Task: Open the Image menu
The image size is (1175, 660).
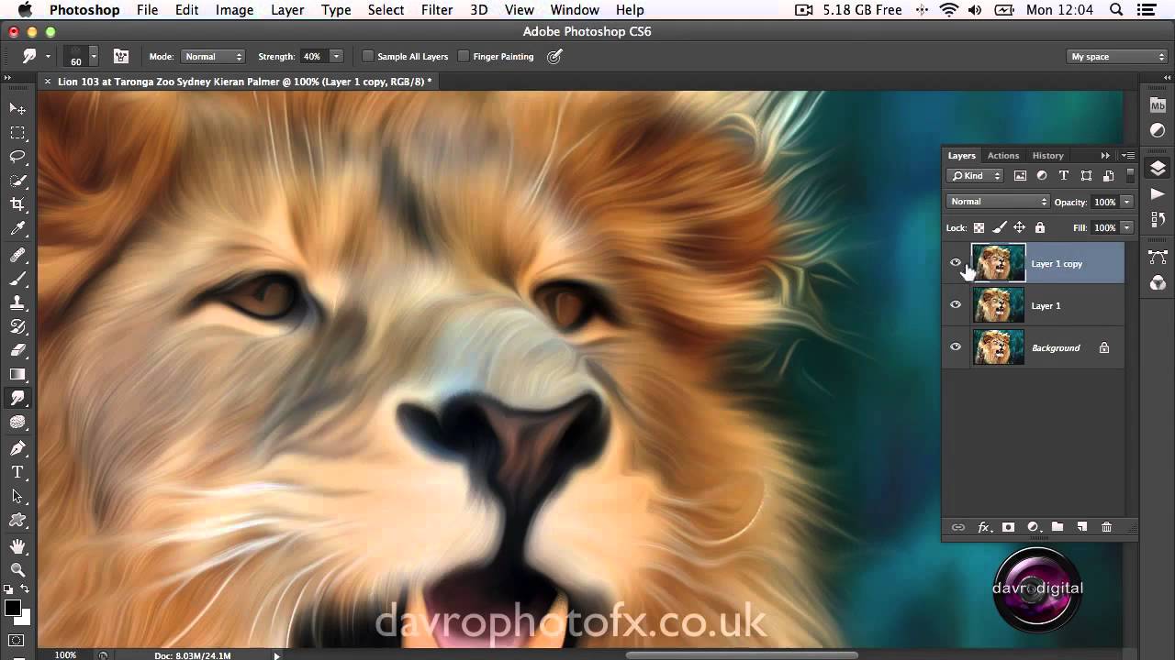Action: [234, 10]
